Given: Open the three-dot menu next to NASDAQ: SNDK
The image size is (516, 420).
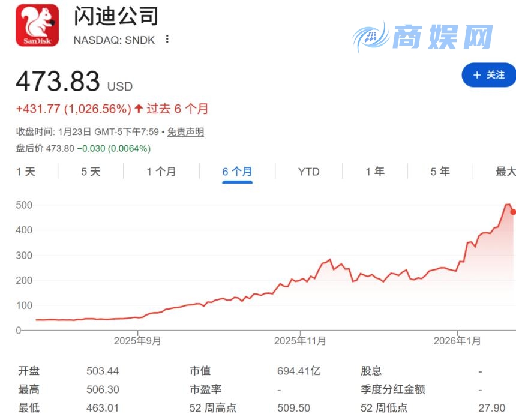Looking at the screenshot, I should (x=166, y=39).
